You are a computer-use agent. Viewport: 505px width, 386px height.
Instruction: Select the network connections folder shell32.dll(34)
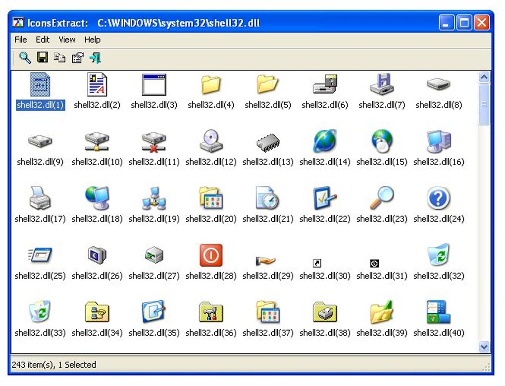point(97,312)
